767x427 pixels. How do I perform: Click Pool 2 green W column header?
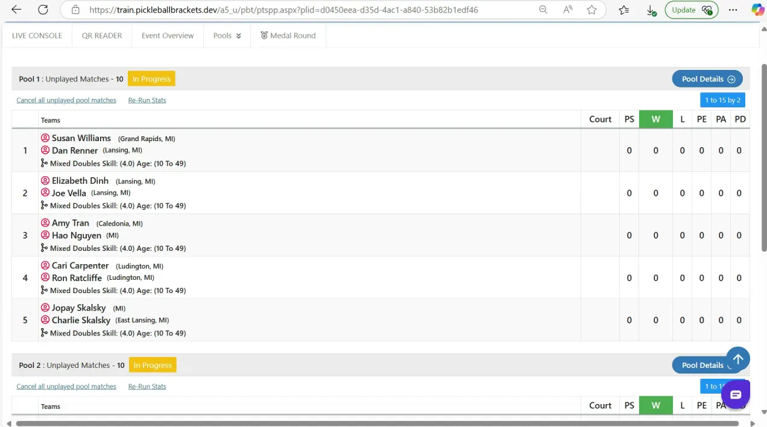(x=656, y=405)
